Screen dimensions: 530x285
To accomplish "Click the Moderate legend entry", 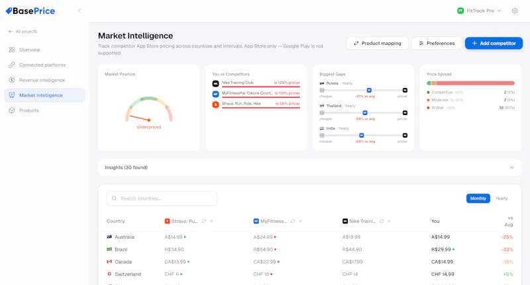I will (470, 100).
